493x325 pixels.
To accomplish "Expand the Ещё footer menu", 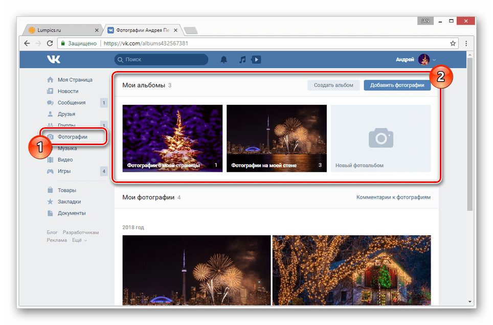I will (80, 240).
